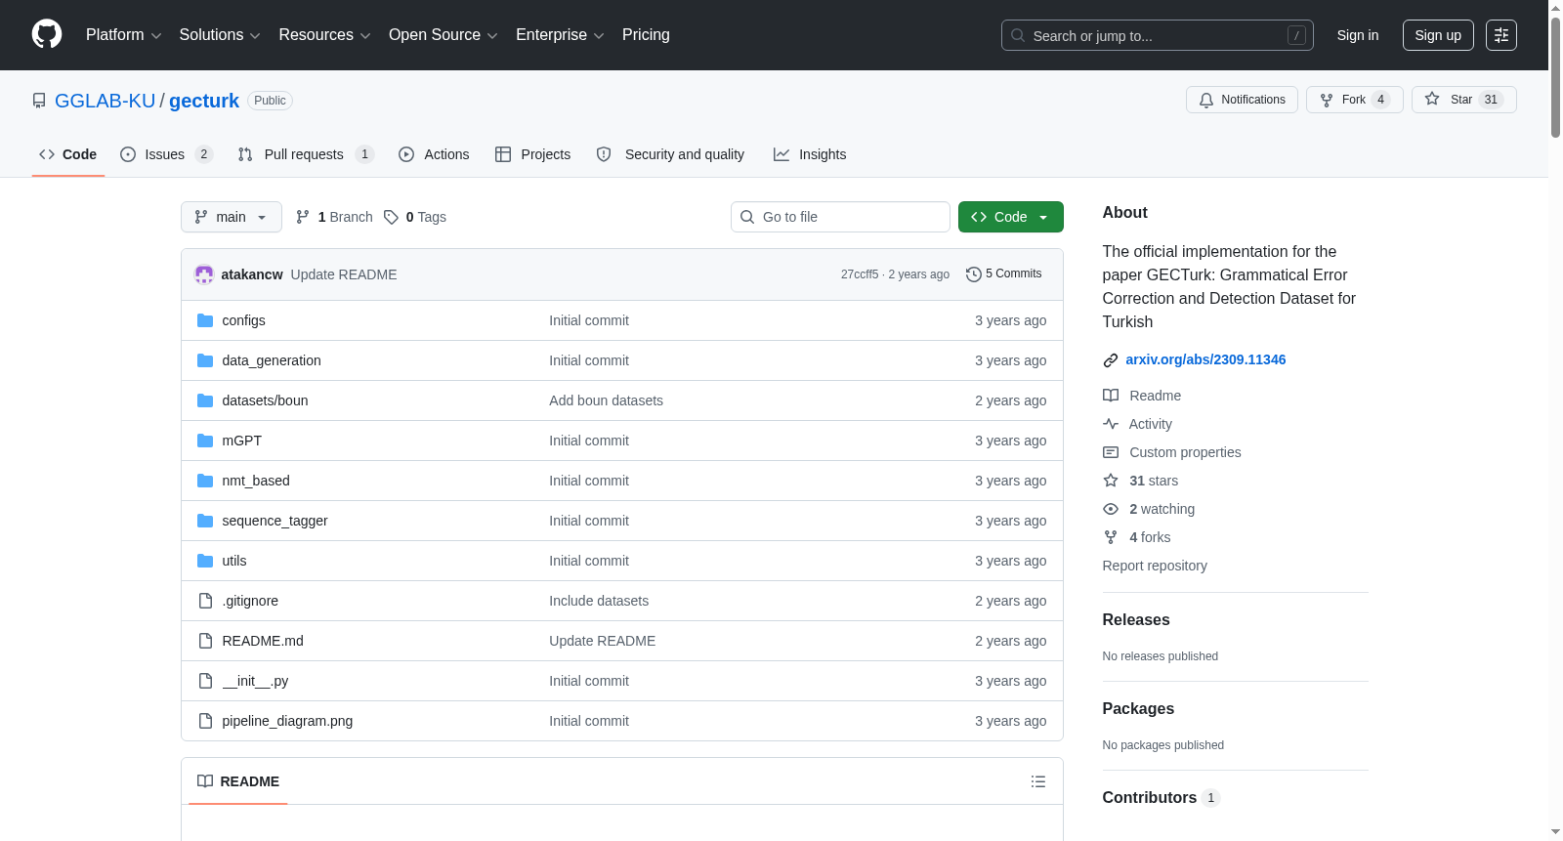This screenshot has width=1563, height=841.
Task: Open the global navigation settings icon button
Action: (x=1501, y=35)
